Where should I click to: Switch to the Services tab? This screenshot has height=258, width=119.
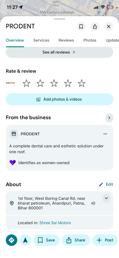[41, 40]
